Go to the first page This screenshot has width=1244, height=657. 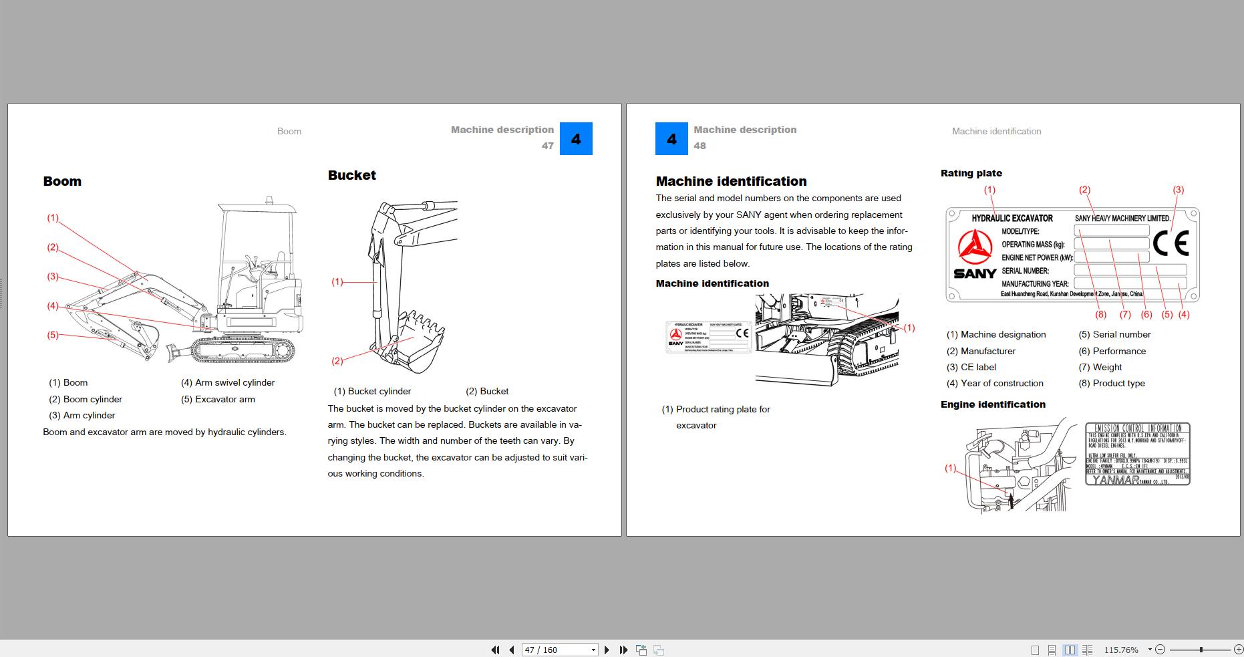495,650
